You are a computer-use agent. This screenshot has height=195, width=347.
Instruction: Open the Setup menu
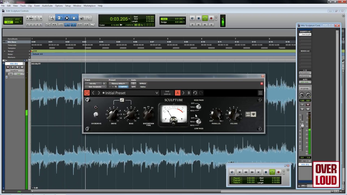pyautogui.click(x=68, y=6)
